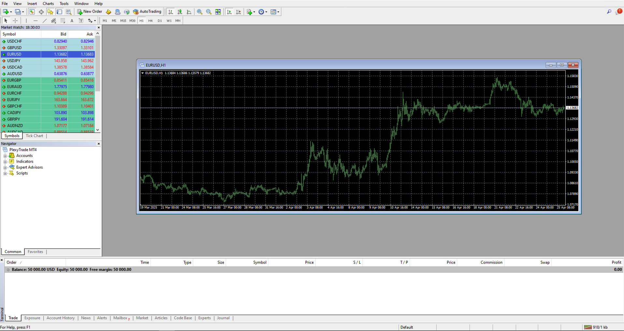Open the Mailbox tab
Image resolution: width=624 pixels, height=331 pixels.
[x=121, y=318]
